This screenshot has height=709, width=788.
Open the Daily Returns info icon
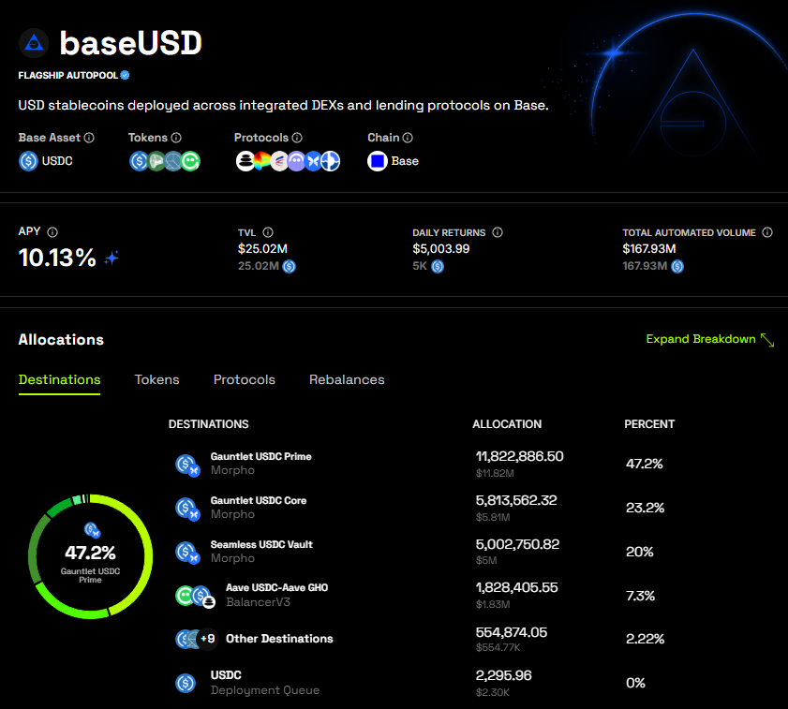point(498,232)
